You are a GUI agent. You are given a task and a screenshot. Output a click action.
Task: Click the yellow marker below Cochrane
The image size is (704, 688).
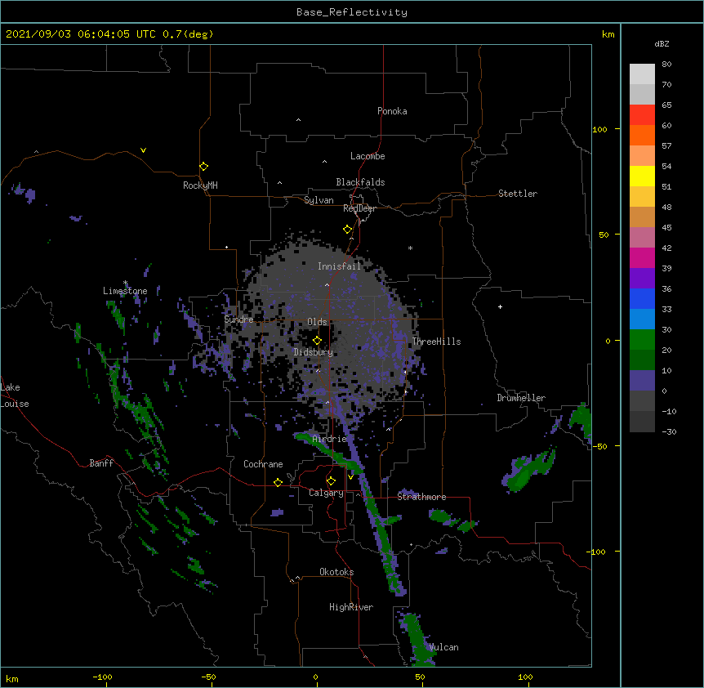click(x=278, y=482)
